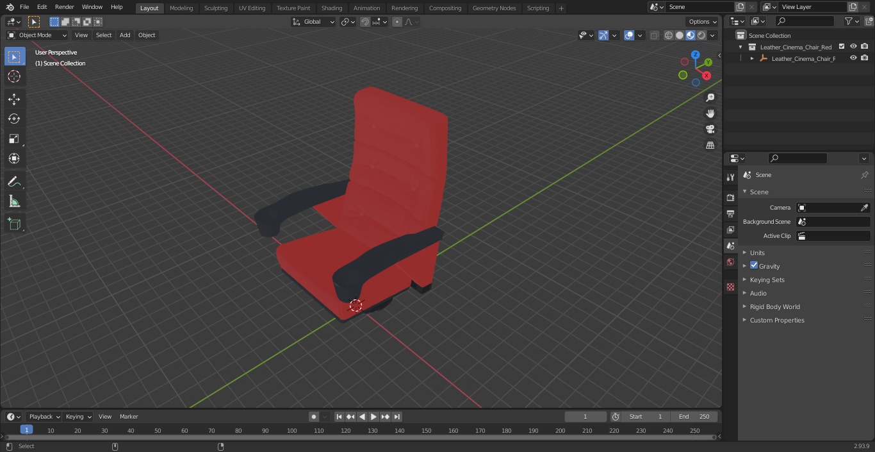This screenshot has height=452, width=875.
Task: Click the Blender logo menu icon
Action: pyautogui.click(x=10, y=7)
